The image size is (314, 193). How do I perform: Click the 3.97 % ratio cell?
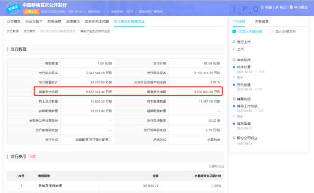[215, 82]
